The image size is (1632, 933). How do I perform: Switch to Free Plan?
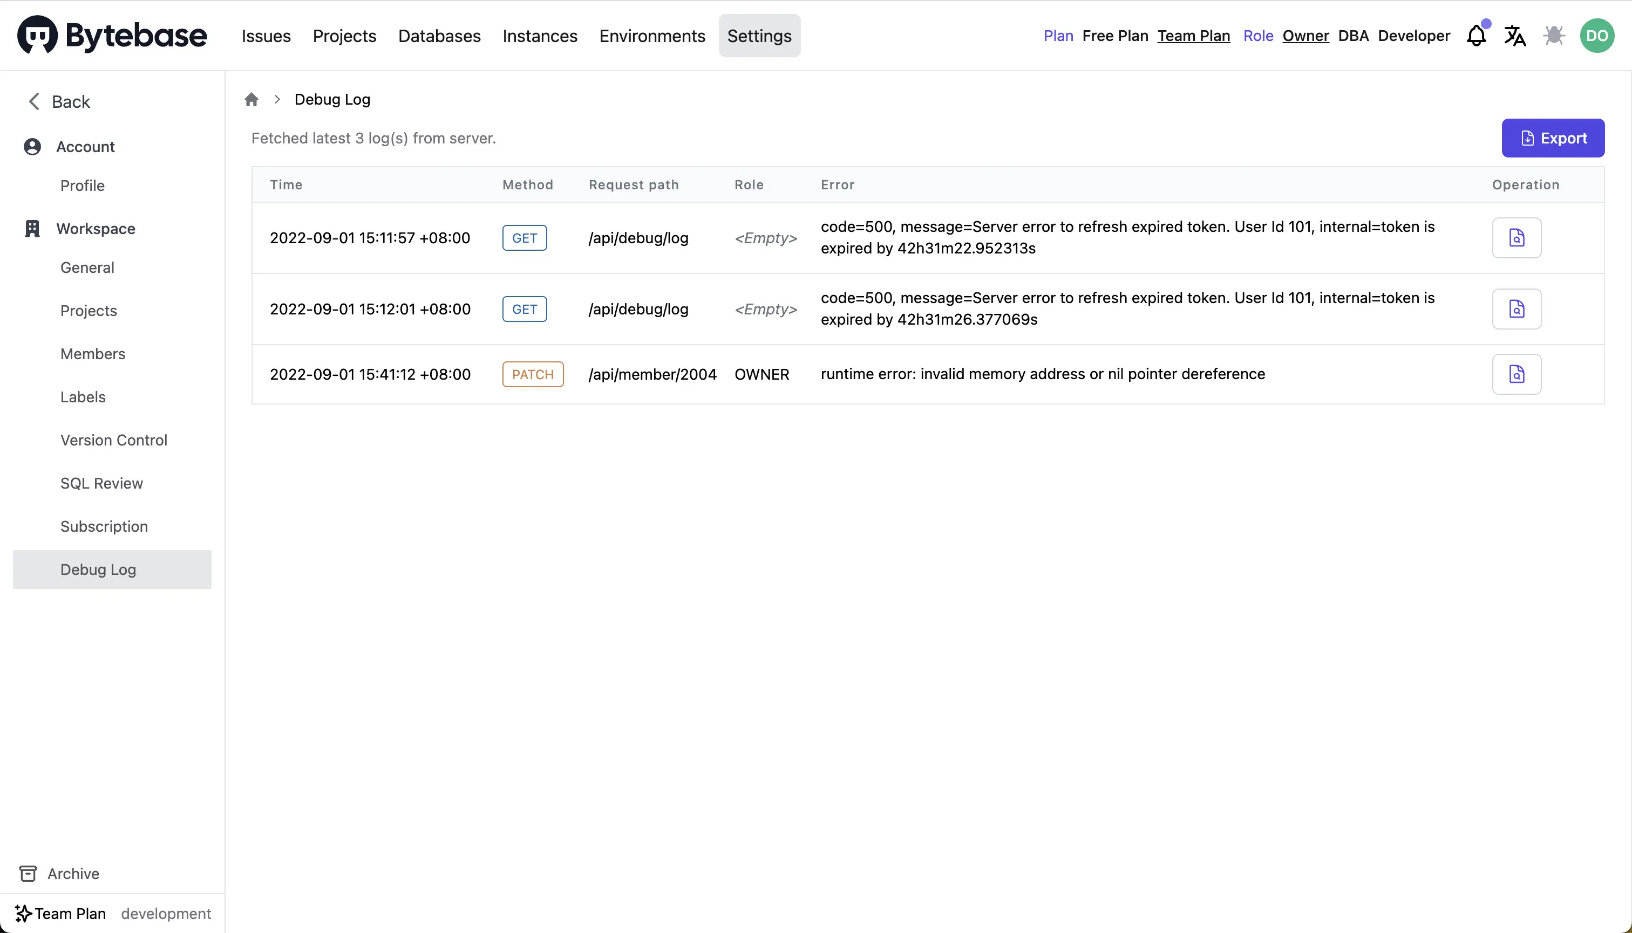click(x=1115, y=36)
